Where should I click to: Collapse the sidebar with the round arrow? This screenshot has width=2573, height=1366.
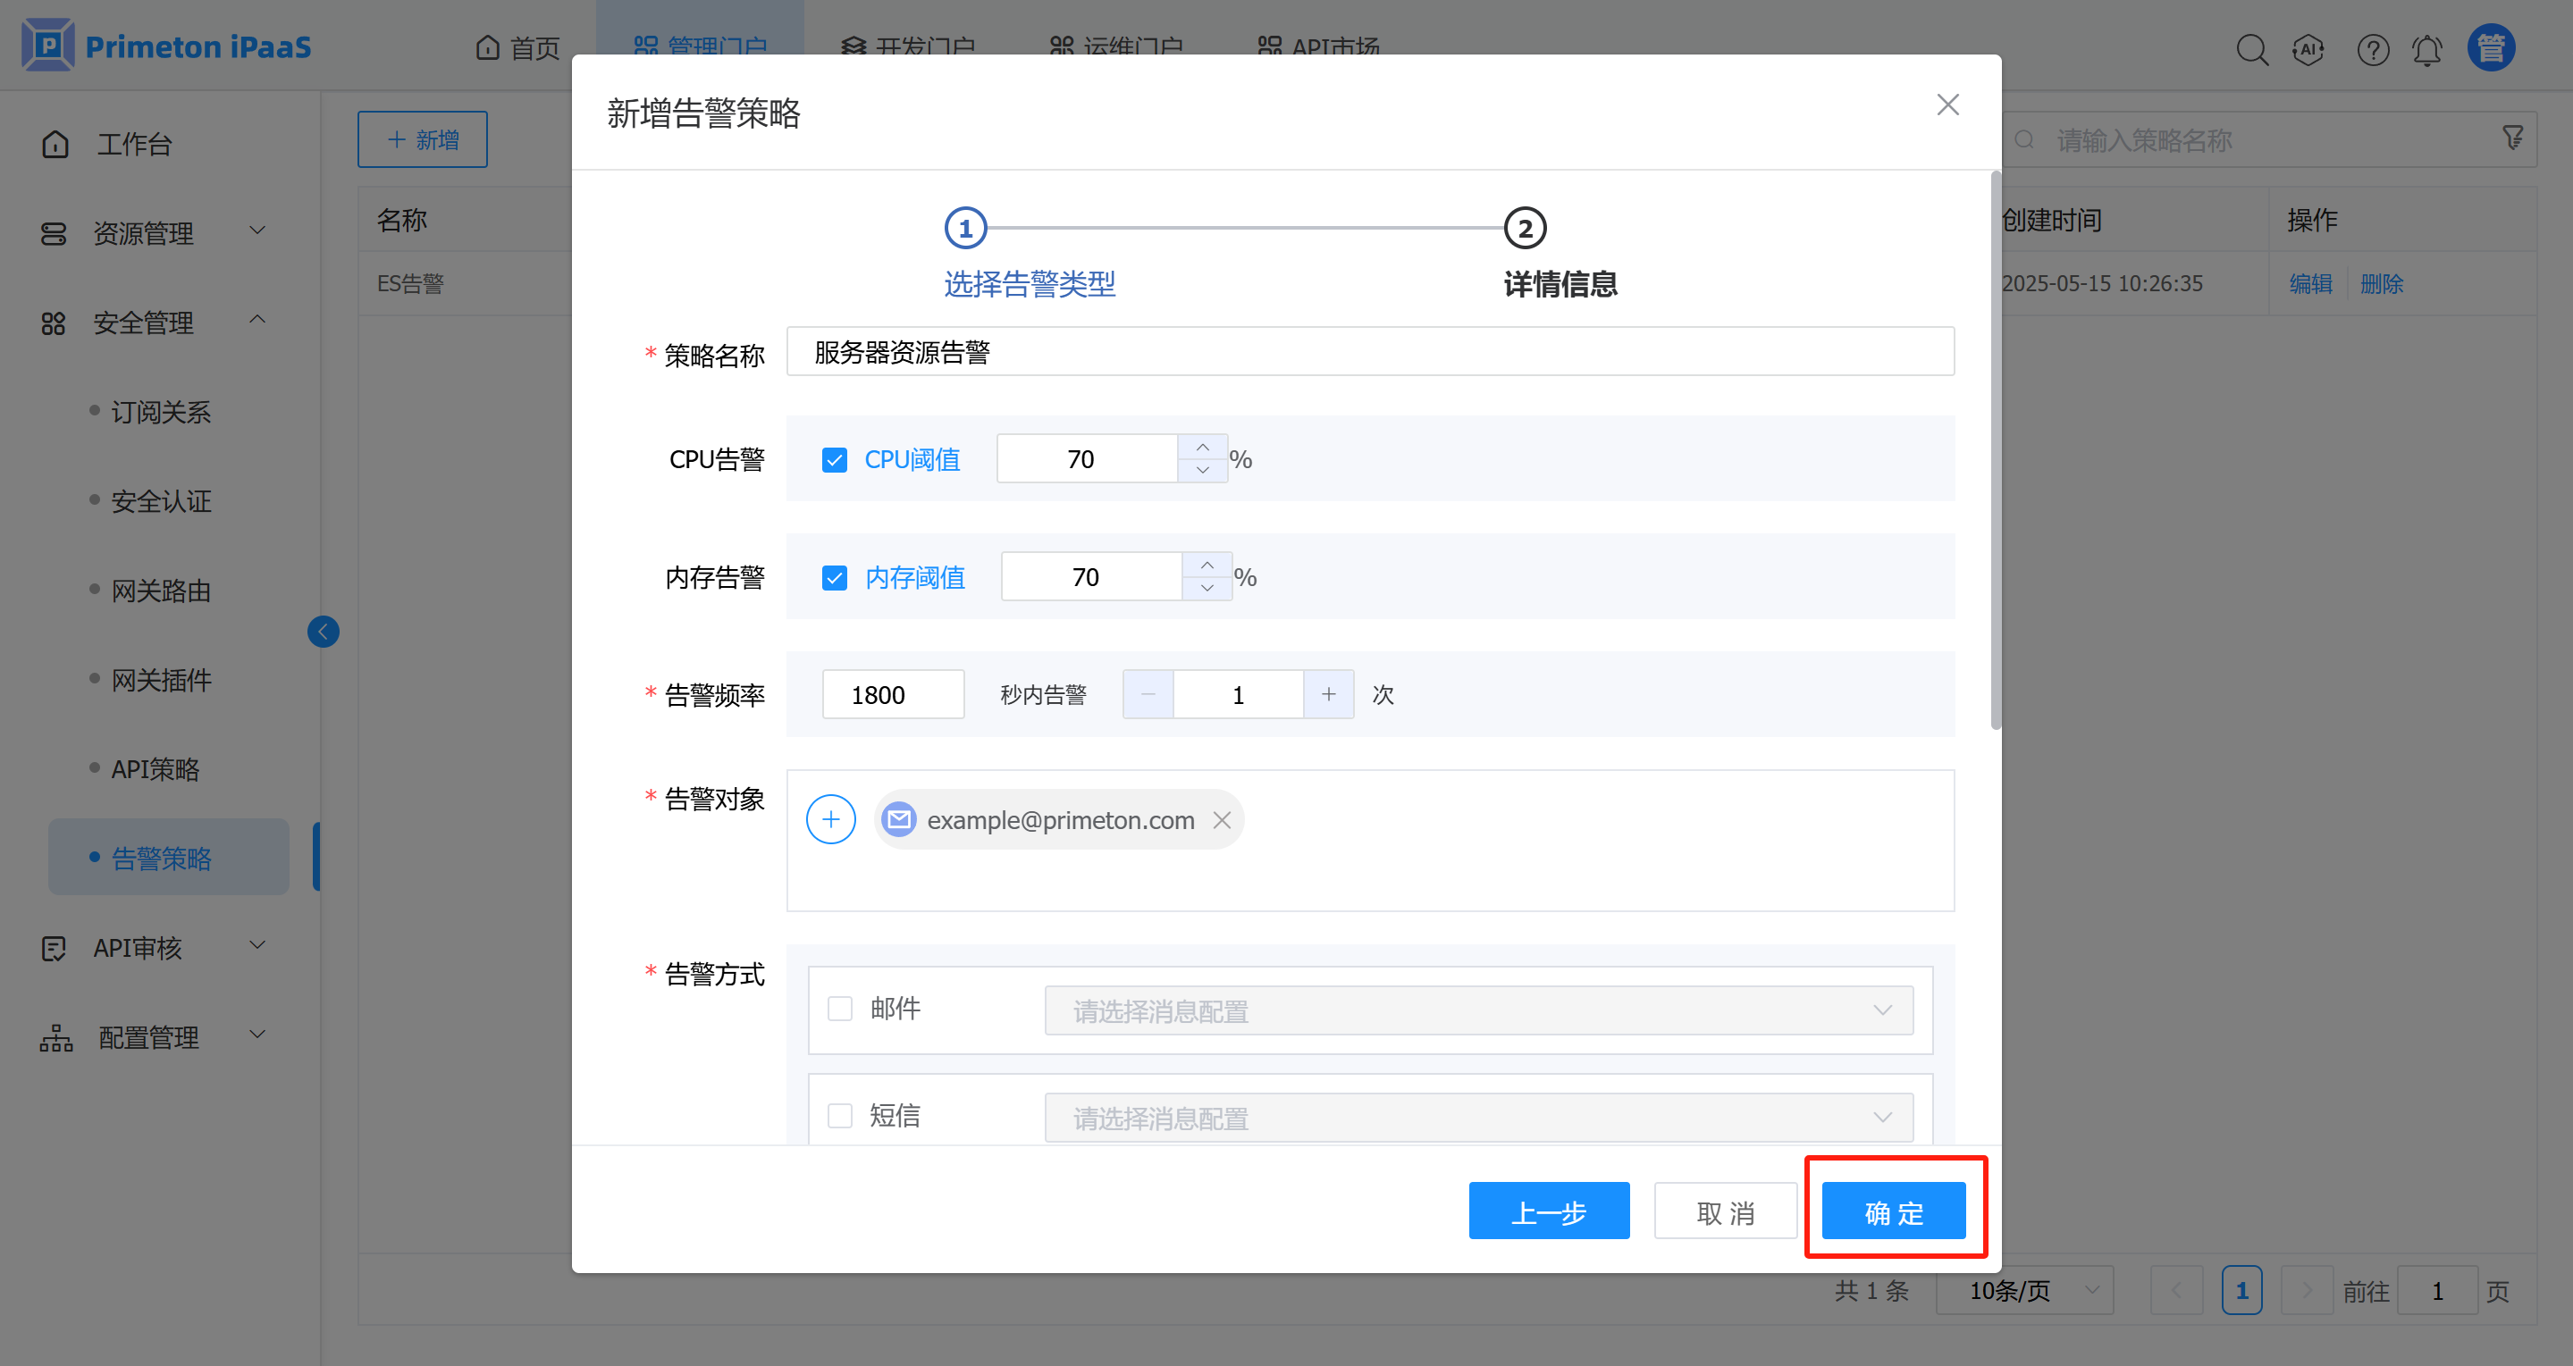point(323,631)
